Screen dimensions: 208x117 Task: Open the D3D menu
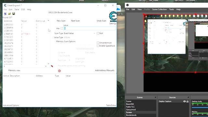pyautogui.click(x=23, y=9)
